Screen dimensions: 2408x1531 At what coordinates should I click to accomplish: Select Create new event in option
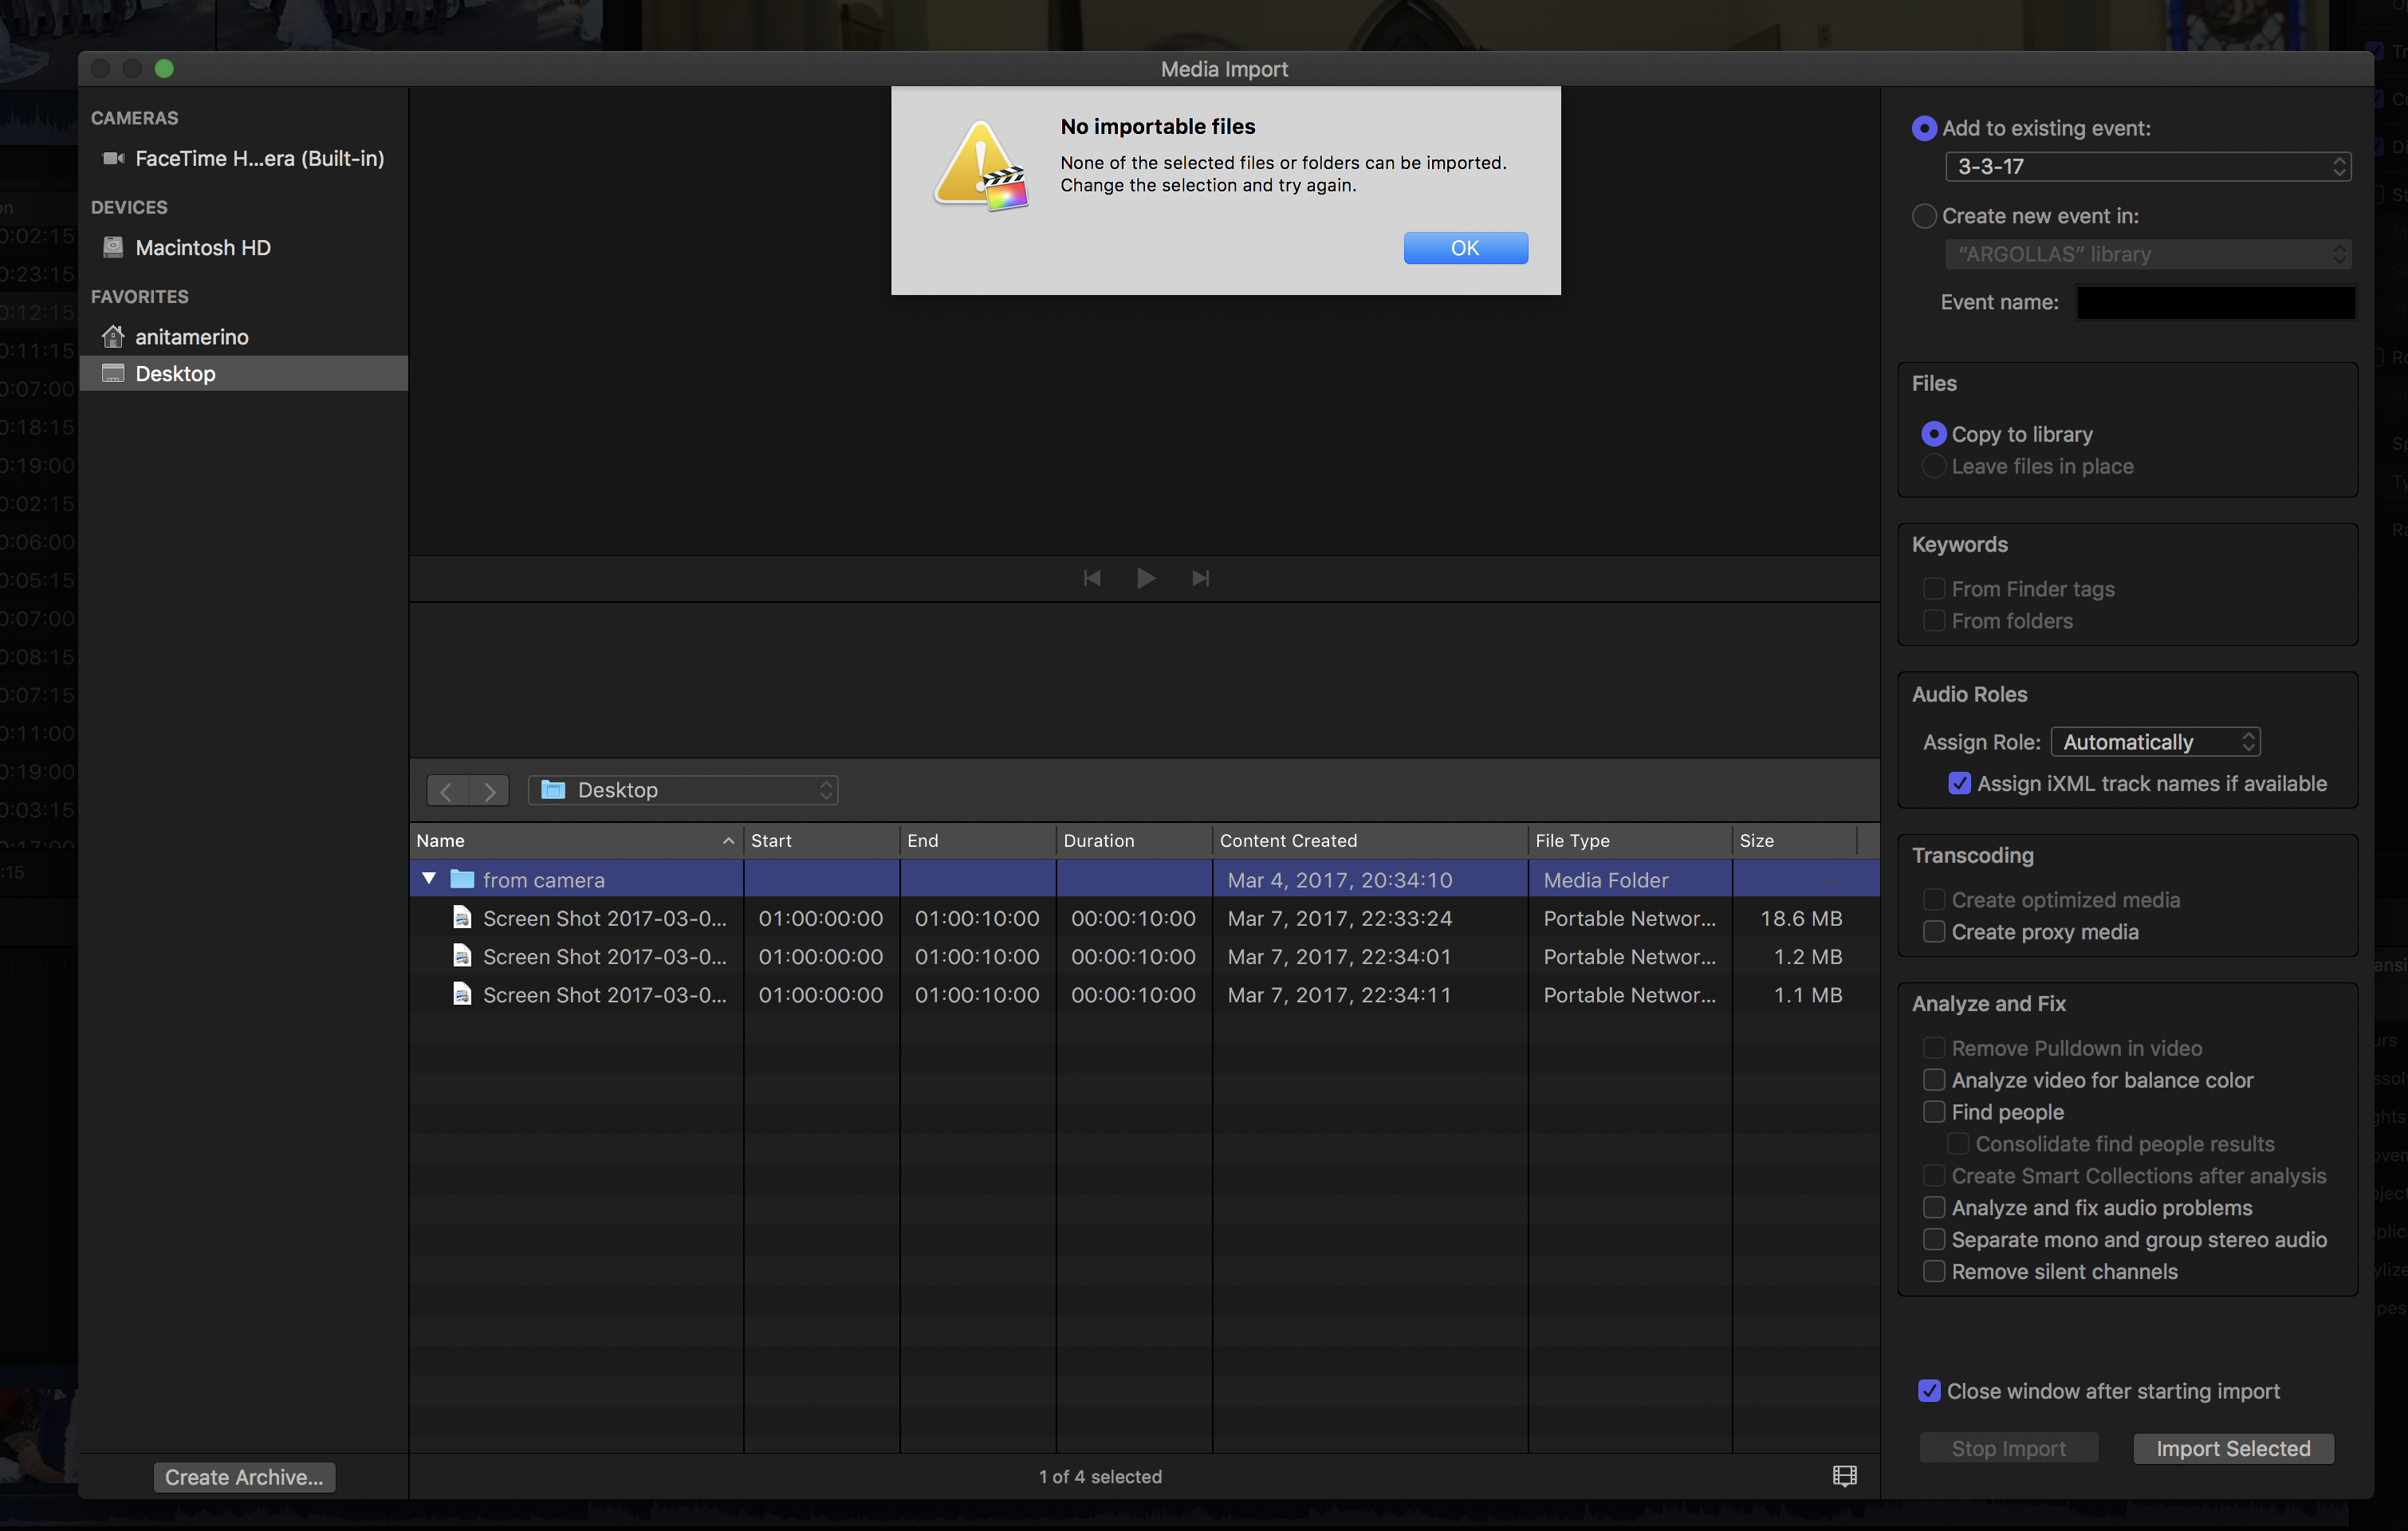coord(1924,216)
